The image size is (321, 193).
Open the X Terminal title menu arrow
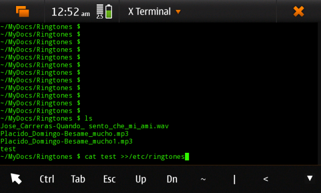(x=178, y=12)
